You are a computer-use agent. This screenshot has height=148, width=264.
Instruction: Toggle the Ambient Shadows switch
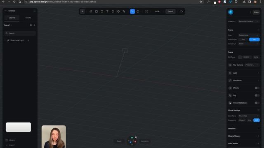(x=257, y=103)
